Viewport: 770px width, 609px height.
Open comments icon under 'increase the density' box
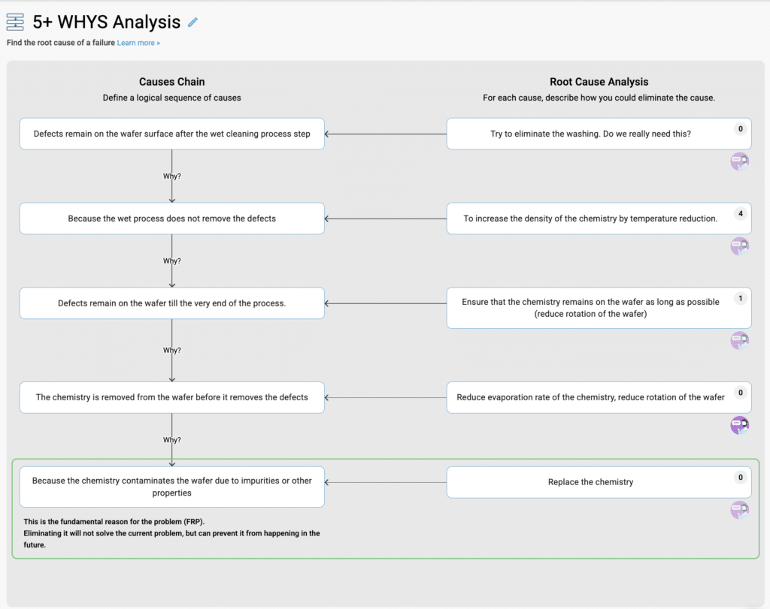click(x=740, y=246)
